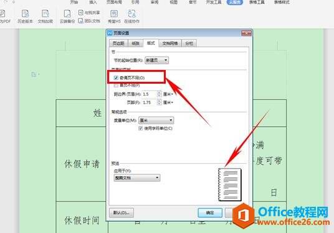The height and width of the screenshot is (233, 334).
Task: Start 在线协作 from the toolbar
Action: pyautogui.click(x=131, y=16)
